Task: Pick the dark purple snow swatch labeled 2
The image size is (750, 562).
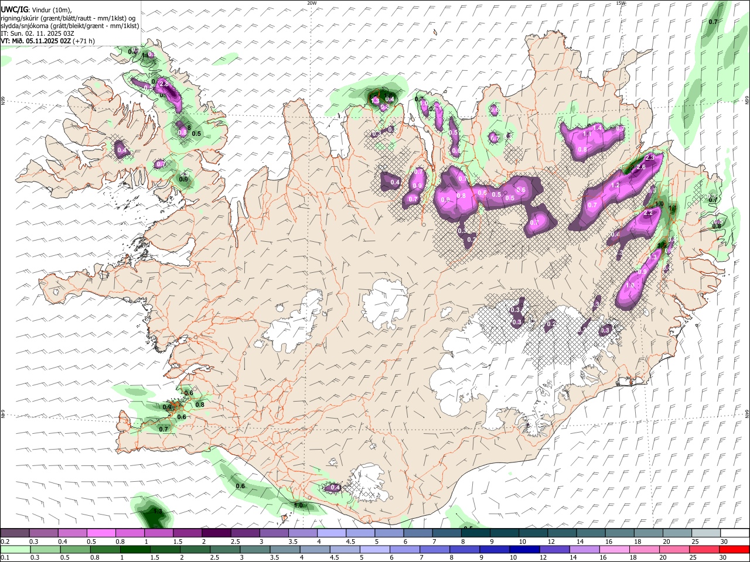Action: click(x=216, y=533)
